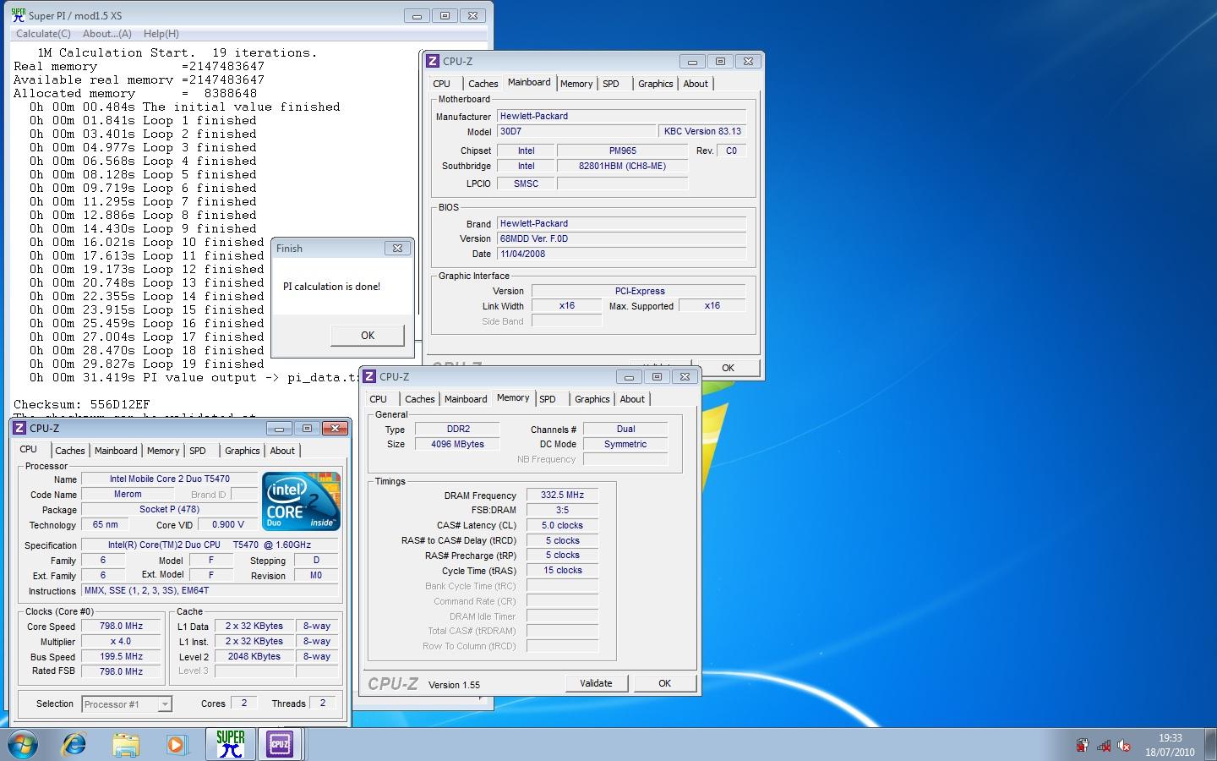Open About...(A) menu in Super PI
The width and height of the screenshot is (1217, 761).
106,34
